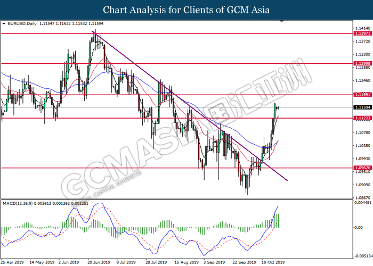Click the -0.005134 MACD scale value

[363, 256]
